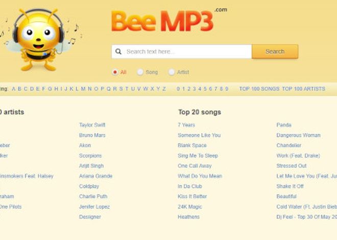Open Work (Feat. Drake) song link
Image resolution: width=337 pixels, height=240 pixels.
(298, 156)
